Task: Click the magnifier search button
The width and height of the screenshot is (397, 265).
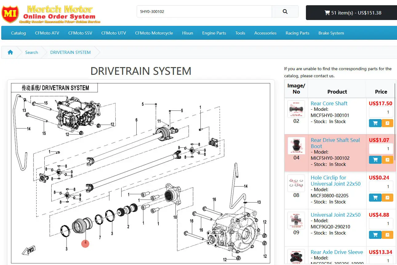Action: (x=285, y=12)
